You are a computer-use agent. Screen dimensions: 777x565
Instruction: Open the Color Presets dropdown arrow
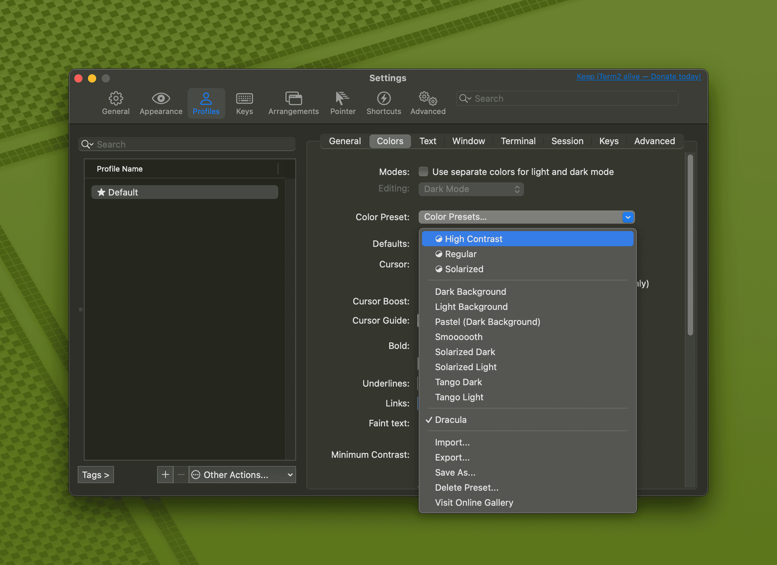(x=628, y=217)
